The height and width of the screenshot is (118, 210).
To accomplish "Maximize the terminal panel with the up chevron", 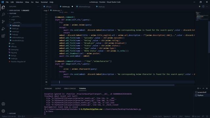I will point(203,88).
